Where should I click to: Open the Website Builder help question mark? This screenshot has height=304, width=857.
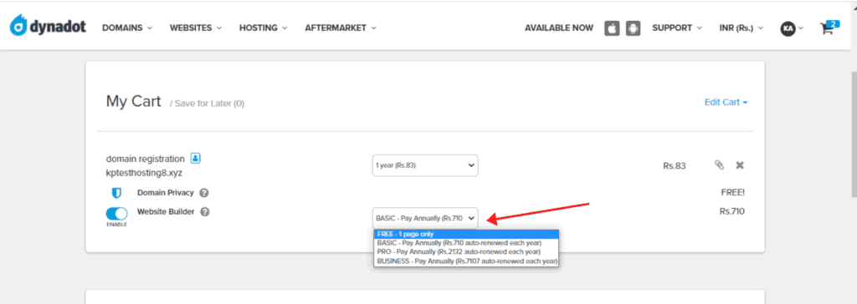point(205,212)
